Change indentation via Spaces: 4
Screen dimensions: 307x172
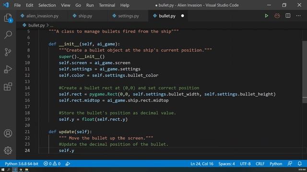[226, 163]
